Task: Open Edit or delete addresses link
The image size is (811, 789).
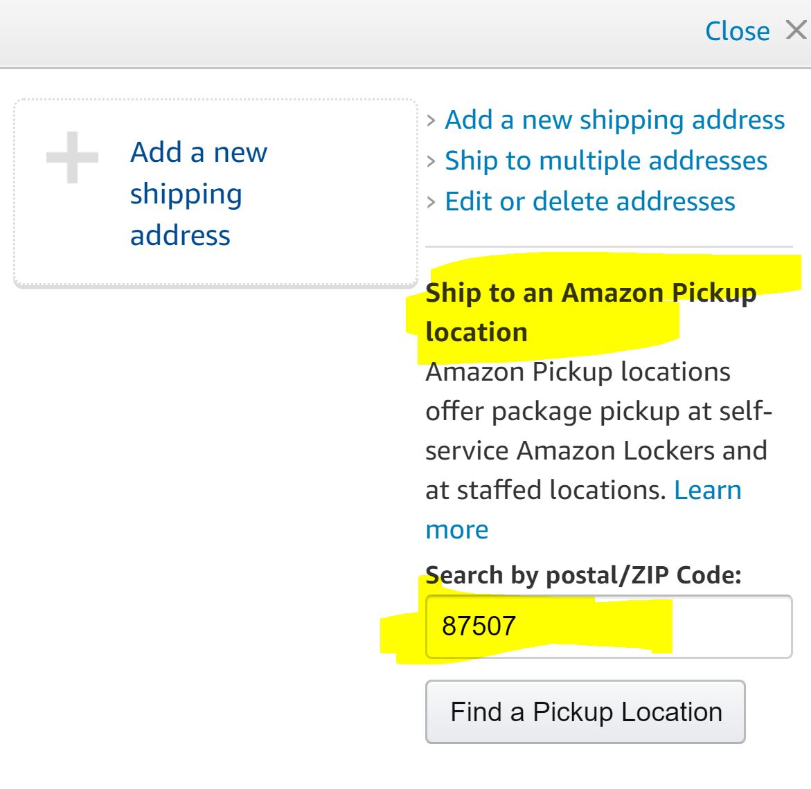Action: click(x=590, y=201)
